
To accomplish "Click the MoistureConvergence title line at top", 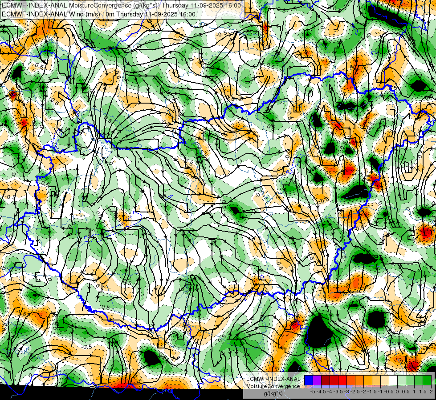I will point(121,5).
